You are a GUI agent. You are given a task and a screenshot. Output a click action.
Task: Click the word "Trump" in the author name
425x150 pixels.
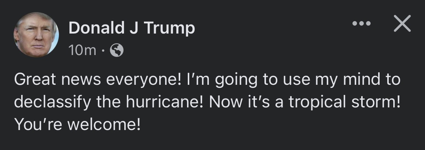pyautogui.click(x=169, y=28)
